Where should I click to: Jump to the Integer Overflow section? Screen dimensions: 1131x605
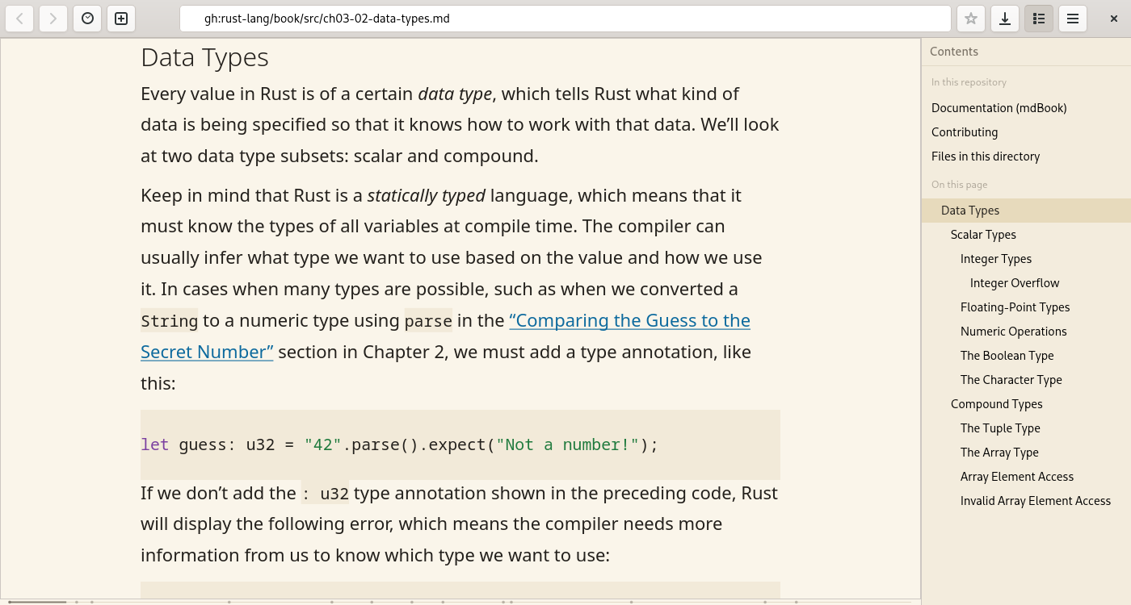(x=1026, y=283)
